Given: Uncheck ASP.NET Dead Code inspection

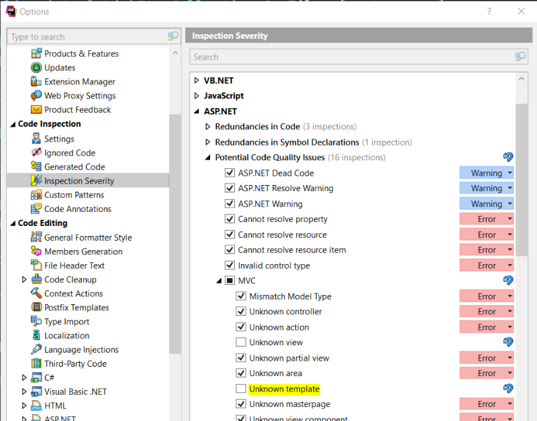Looking at the screenshot, I should click(230, 173).
